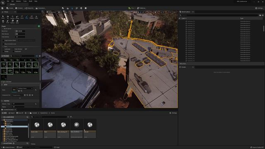Open the Mesh Multiple Values dropdown
Screen dimensions: 265x149
pyautogui.click(x=25, y=88)
